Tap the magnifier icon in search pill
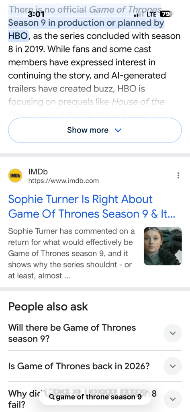The width and height of the screenshot is (190, 412). [52, 397]
